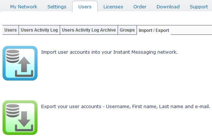Go to the Licenses tab
The height and width of the screenshot is (140, 212).
pyautogui.click(x=113, y=7)
